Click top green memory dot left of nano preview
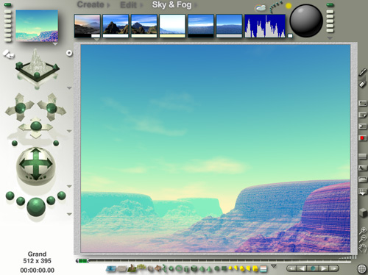This screenshot has width=368, height=275. point(7,4)
